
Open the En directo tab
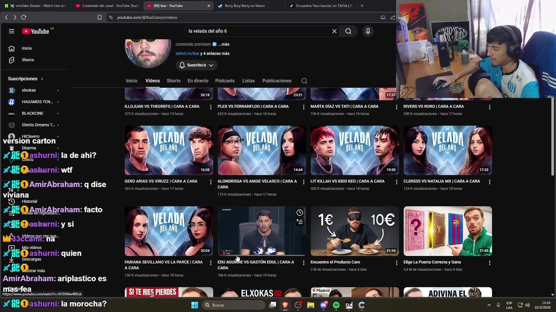click(x=198, y=81)
